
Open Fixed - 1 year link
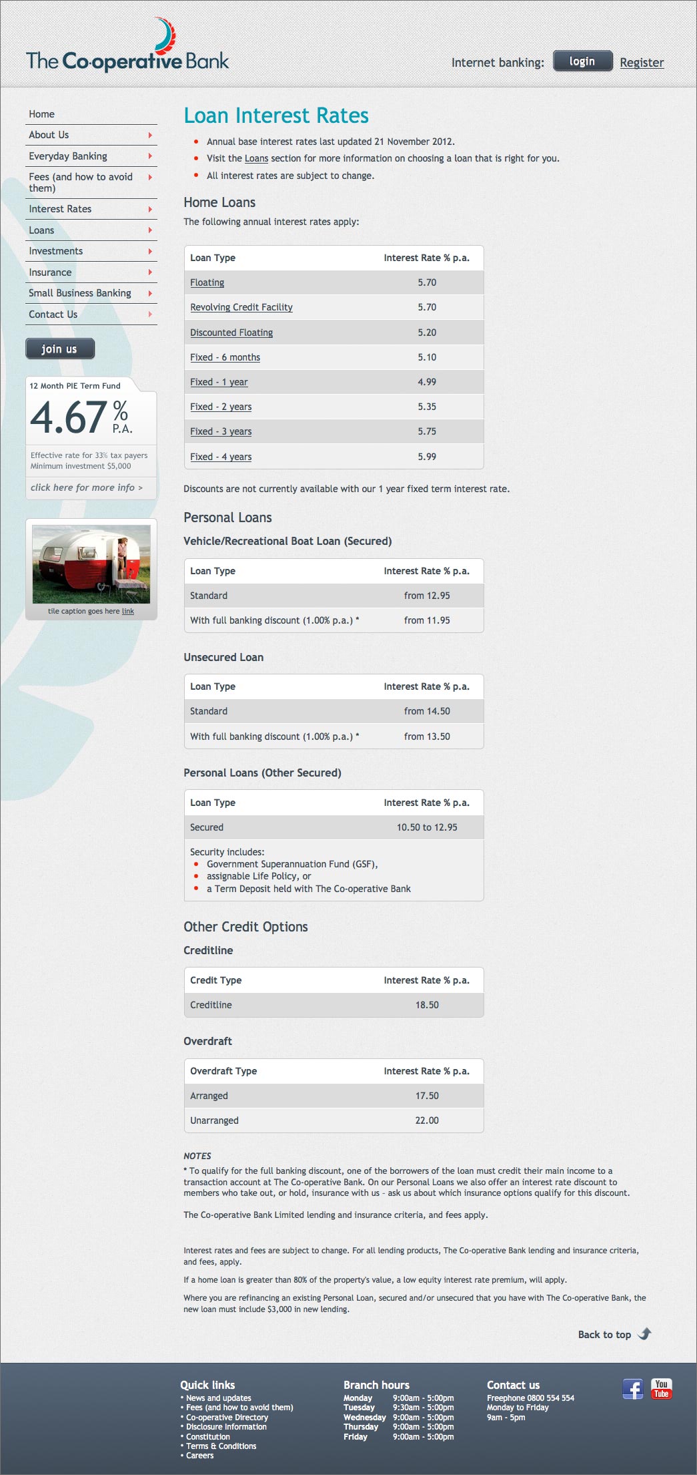(x=219, y=382)
